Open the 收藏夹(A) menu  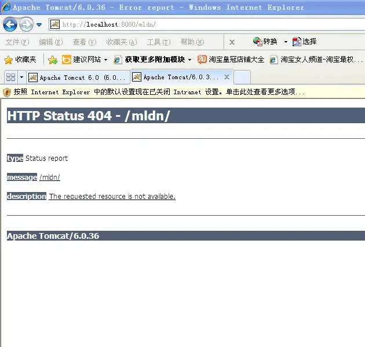(121, 42)
